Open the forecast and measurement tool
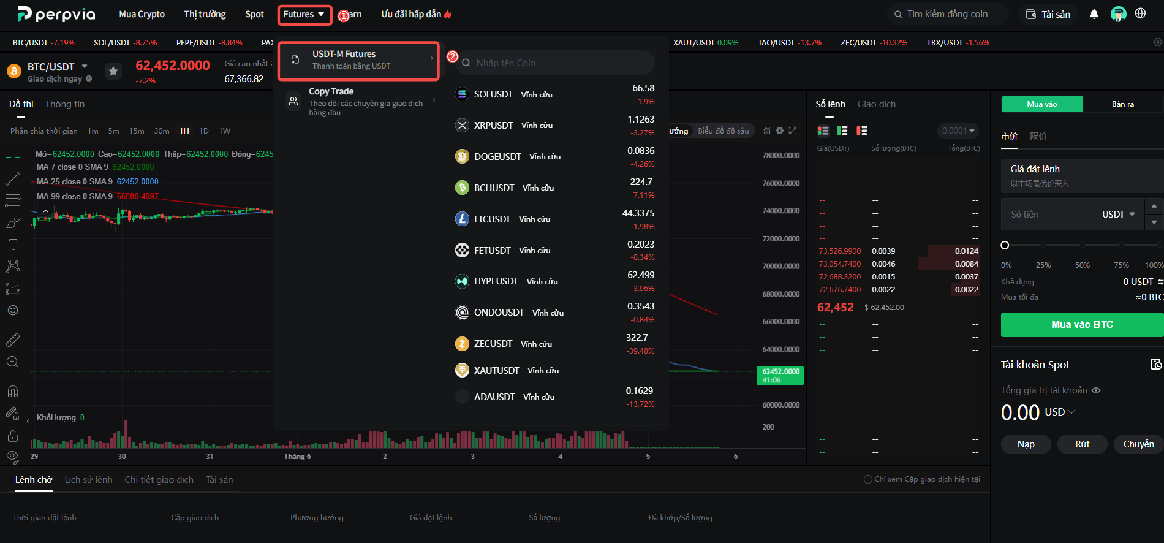 13,288
